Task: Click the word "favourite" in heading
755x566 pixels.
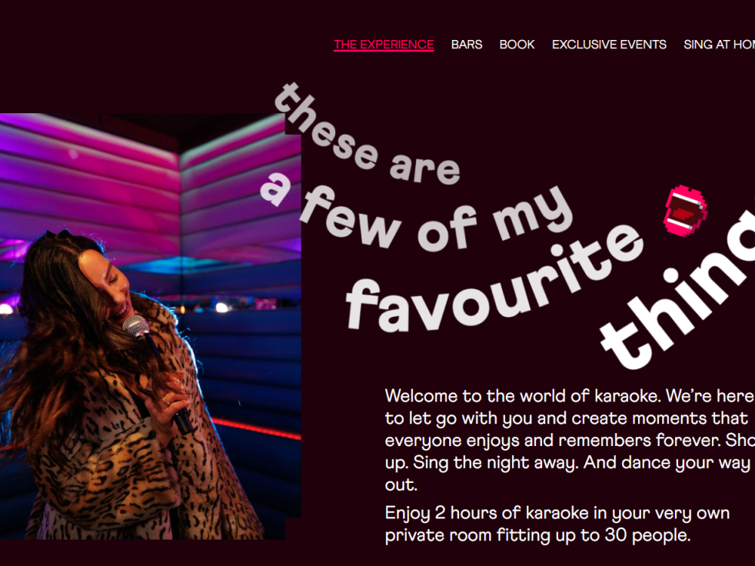Action: point(495,279)
